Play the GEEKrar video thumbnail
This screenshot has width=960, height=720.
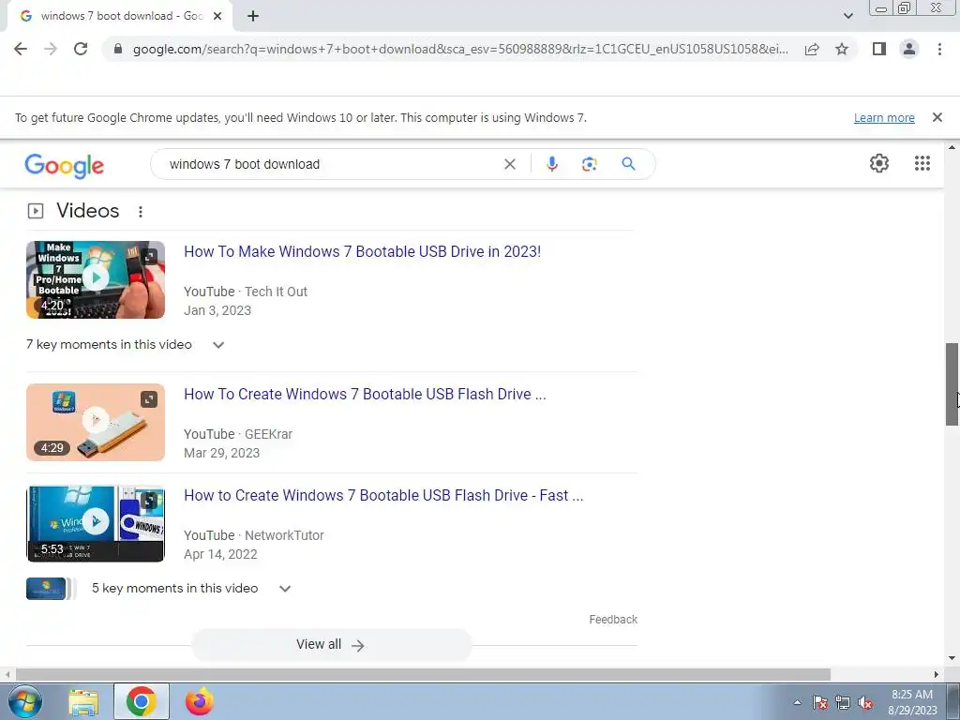[x=96, y=422]
